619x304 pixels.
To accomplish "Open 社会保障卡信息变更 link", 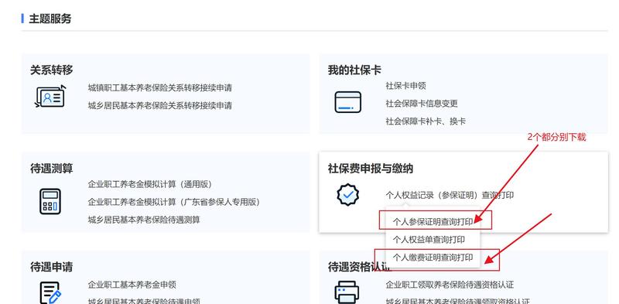I will pyautogui.click(x=422, y=104).
